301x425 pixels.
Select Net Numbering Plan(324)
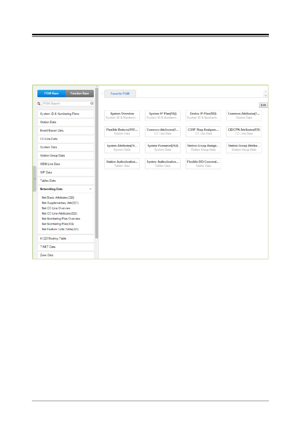click(58, 224)
